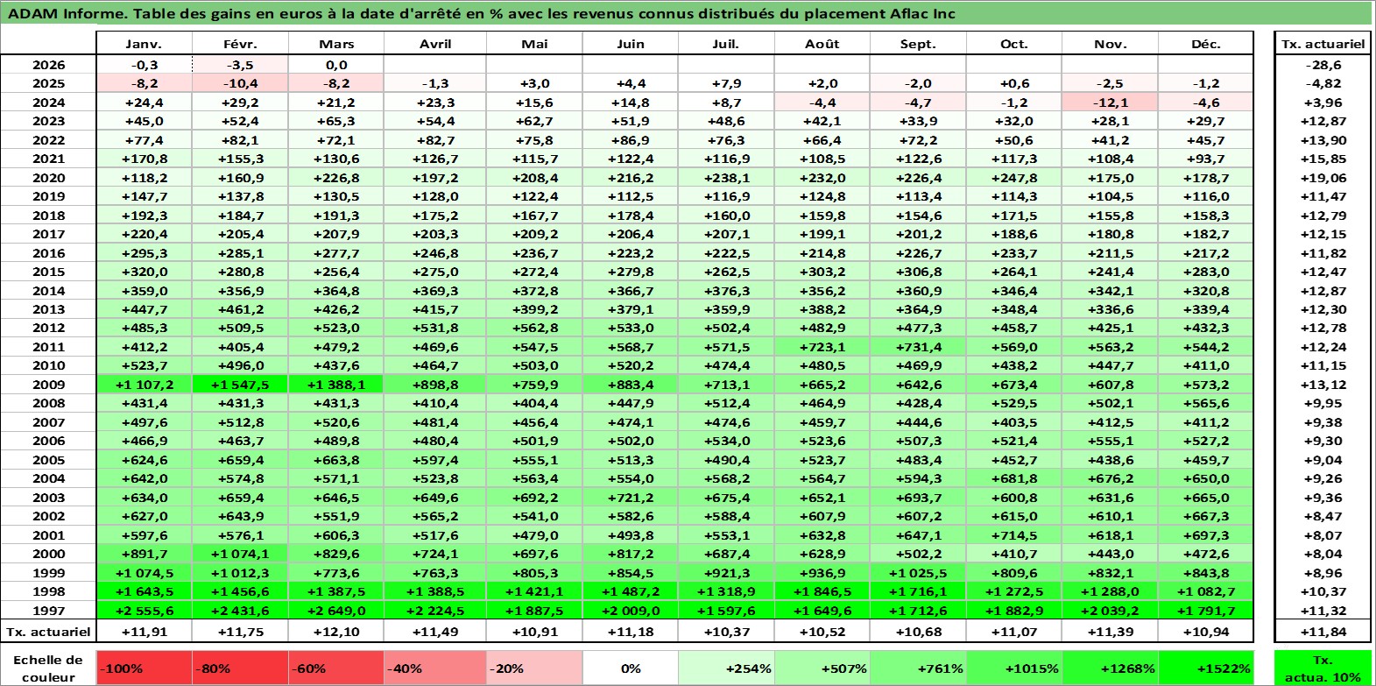Select the 1997 year row label
This screenshot has height=686, width=1376.
coord(48,611)
